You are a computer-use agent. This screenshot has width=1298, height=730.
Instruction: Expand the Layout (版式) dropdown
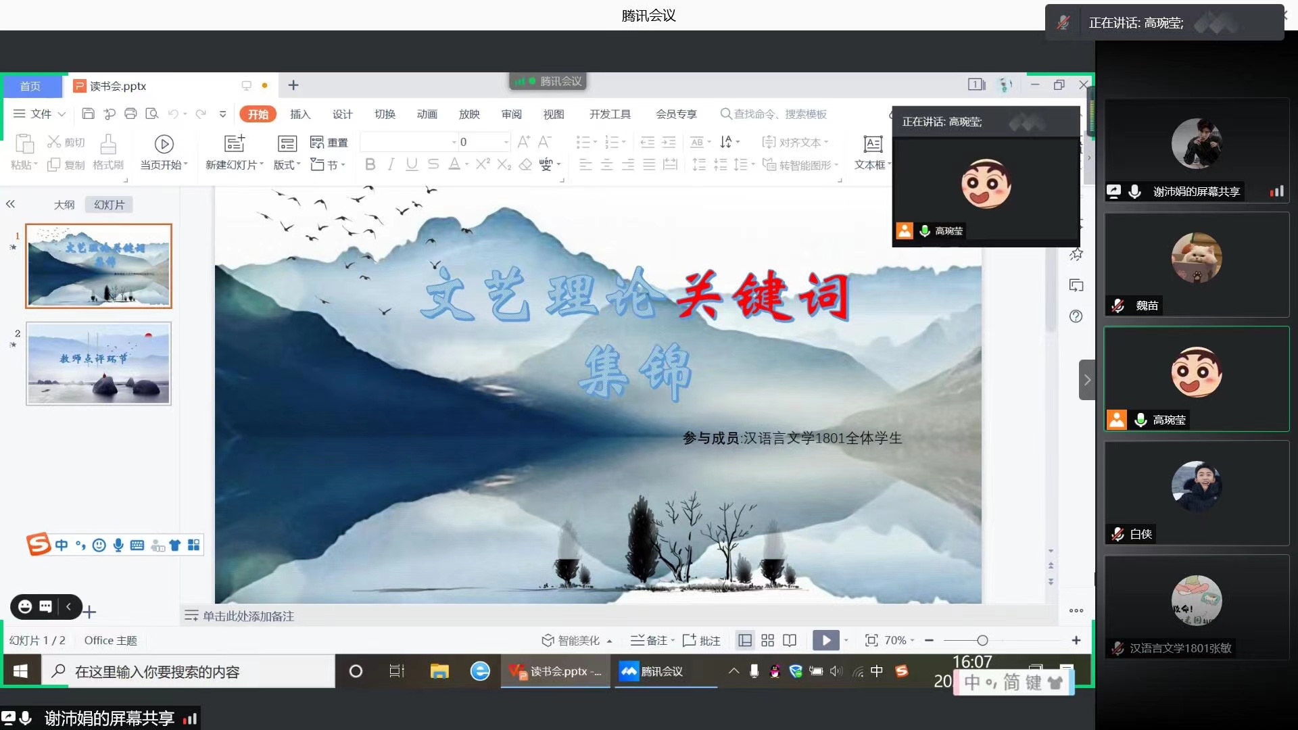tap(287, 165)
